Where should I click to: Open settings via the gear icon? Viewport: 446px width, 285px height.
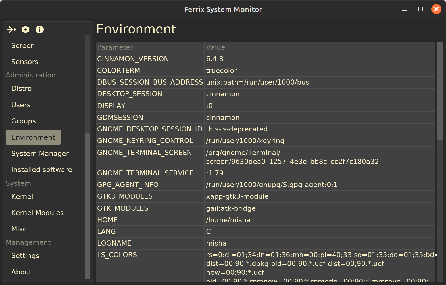pyautogui.click(x=26, y=30)
